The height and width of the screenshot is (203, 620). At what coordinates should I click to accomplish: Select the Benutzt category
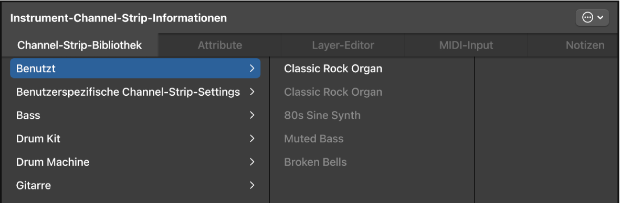pyautogui.click(x=135, y=69)
